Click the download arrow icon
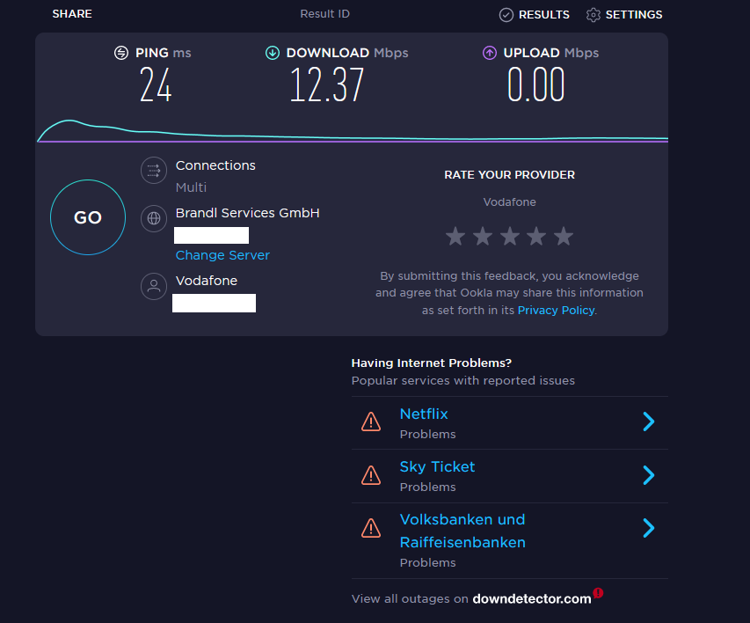 click(273, 53)
